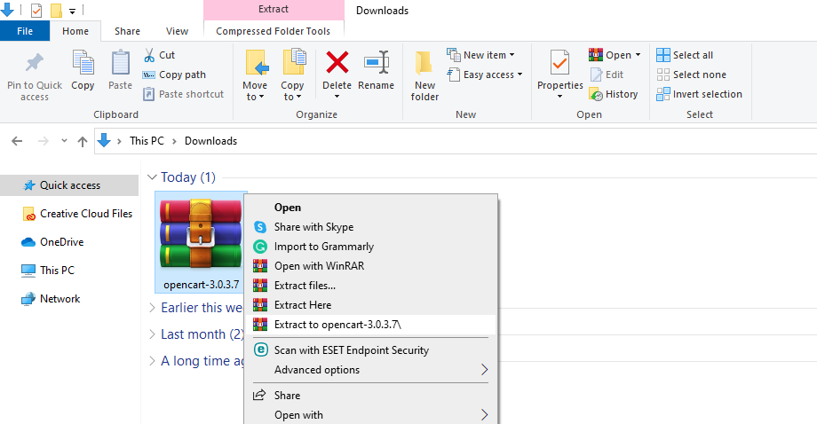This screenshot has height=424, width=817.
Task: Click the ESET icon in context menu
Action: point(260,349)
